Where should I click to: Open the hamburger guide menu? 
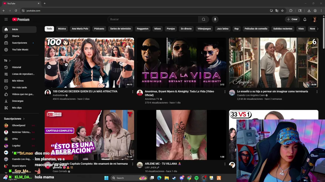click(6, 19)
